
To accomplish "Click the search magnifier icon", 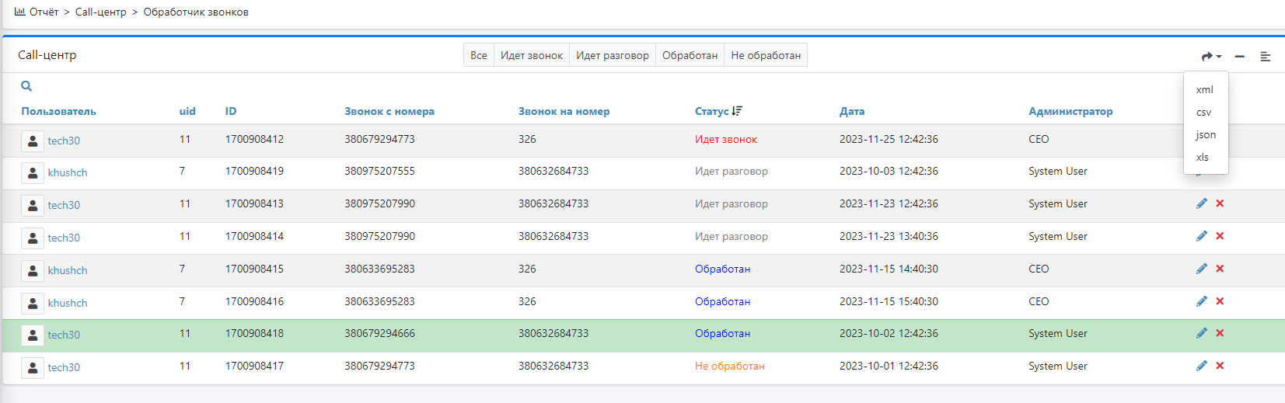I will pyautogui.click(x=26, y=86).
